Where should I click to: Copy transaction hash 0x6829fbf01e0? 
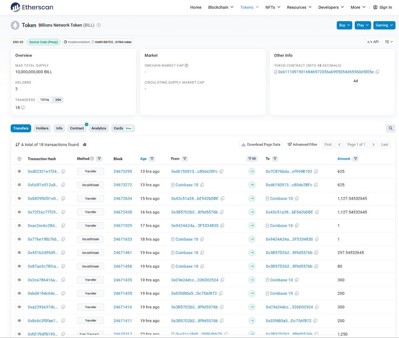pyautogui.click(x=63, y=199)
